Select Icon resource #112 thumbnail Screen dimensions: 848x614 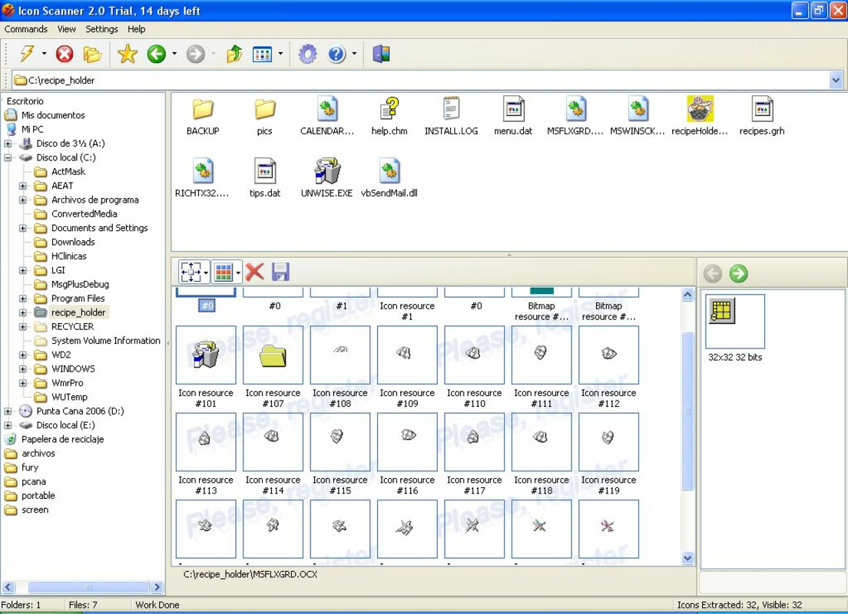[x=609, y=355]
